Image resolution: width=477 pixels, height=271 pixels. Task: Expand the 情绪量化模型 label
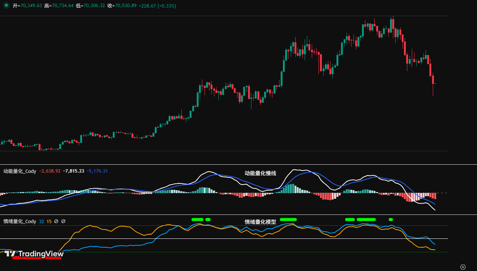[260, 222]
